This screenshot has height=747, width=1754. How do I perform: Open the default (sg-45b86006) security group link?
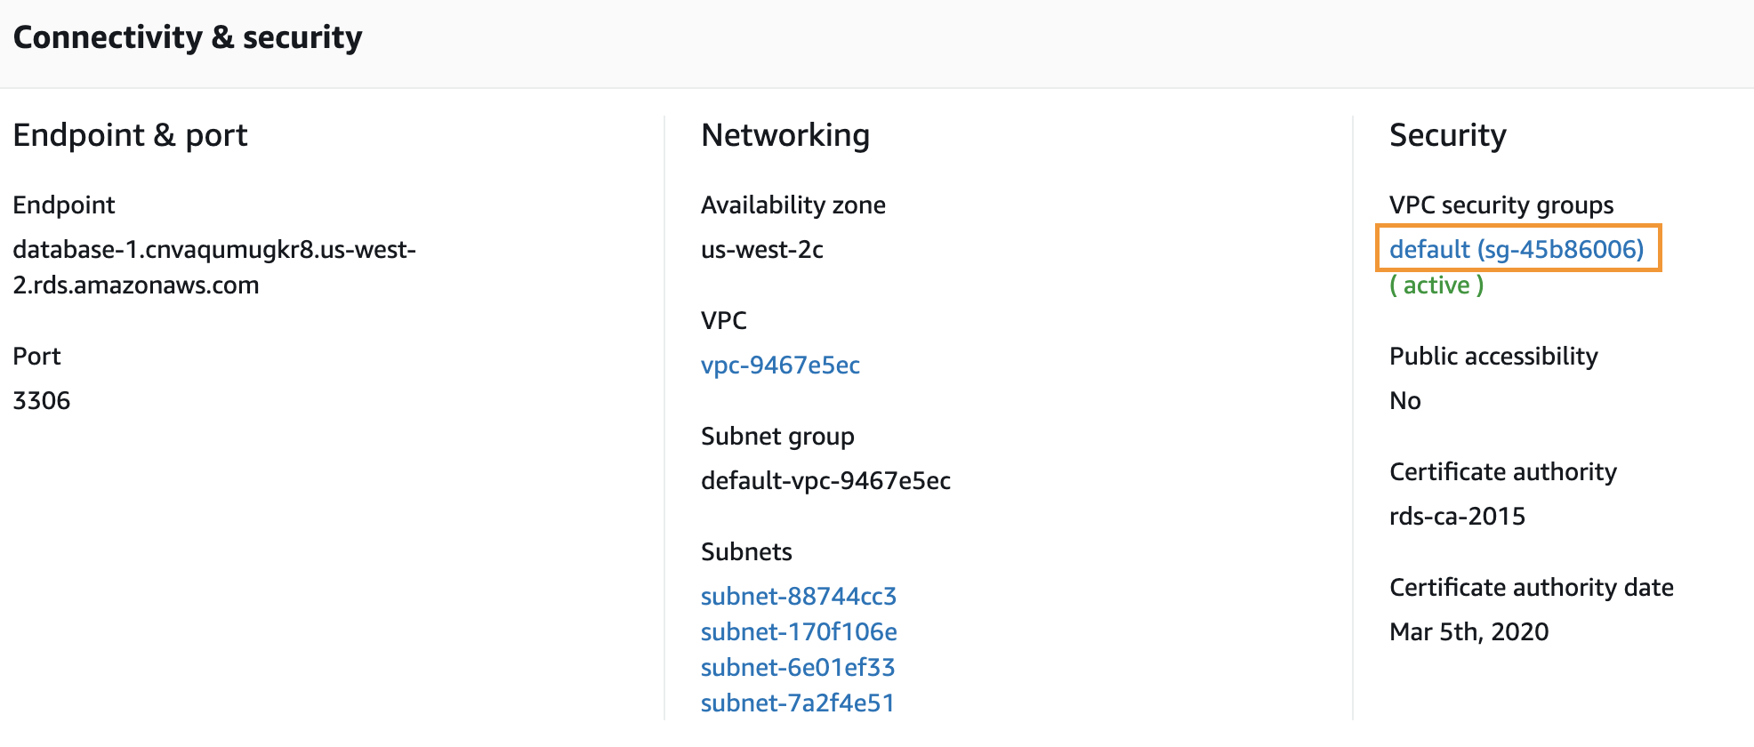pos(1517,249)
